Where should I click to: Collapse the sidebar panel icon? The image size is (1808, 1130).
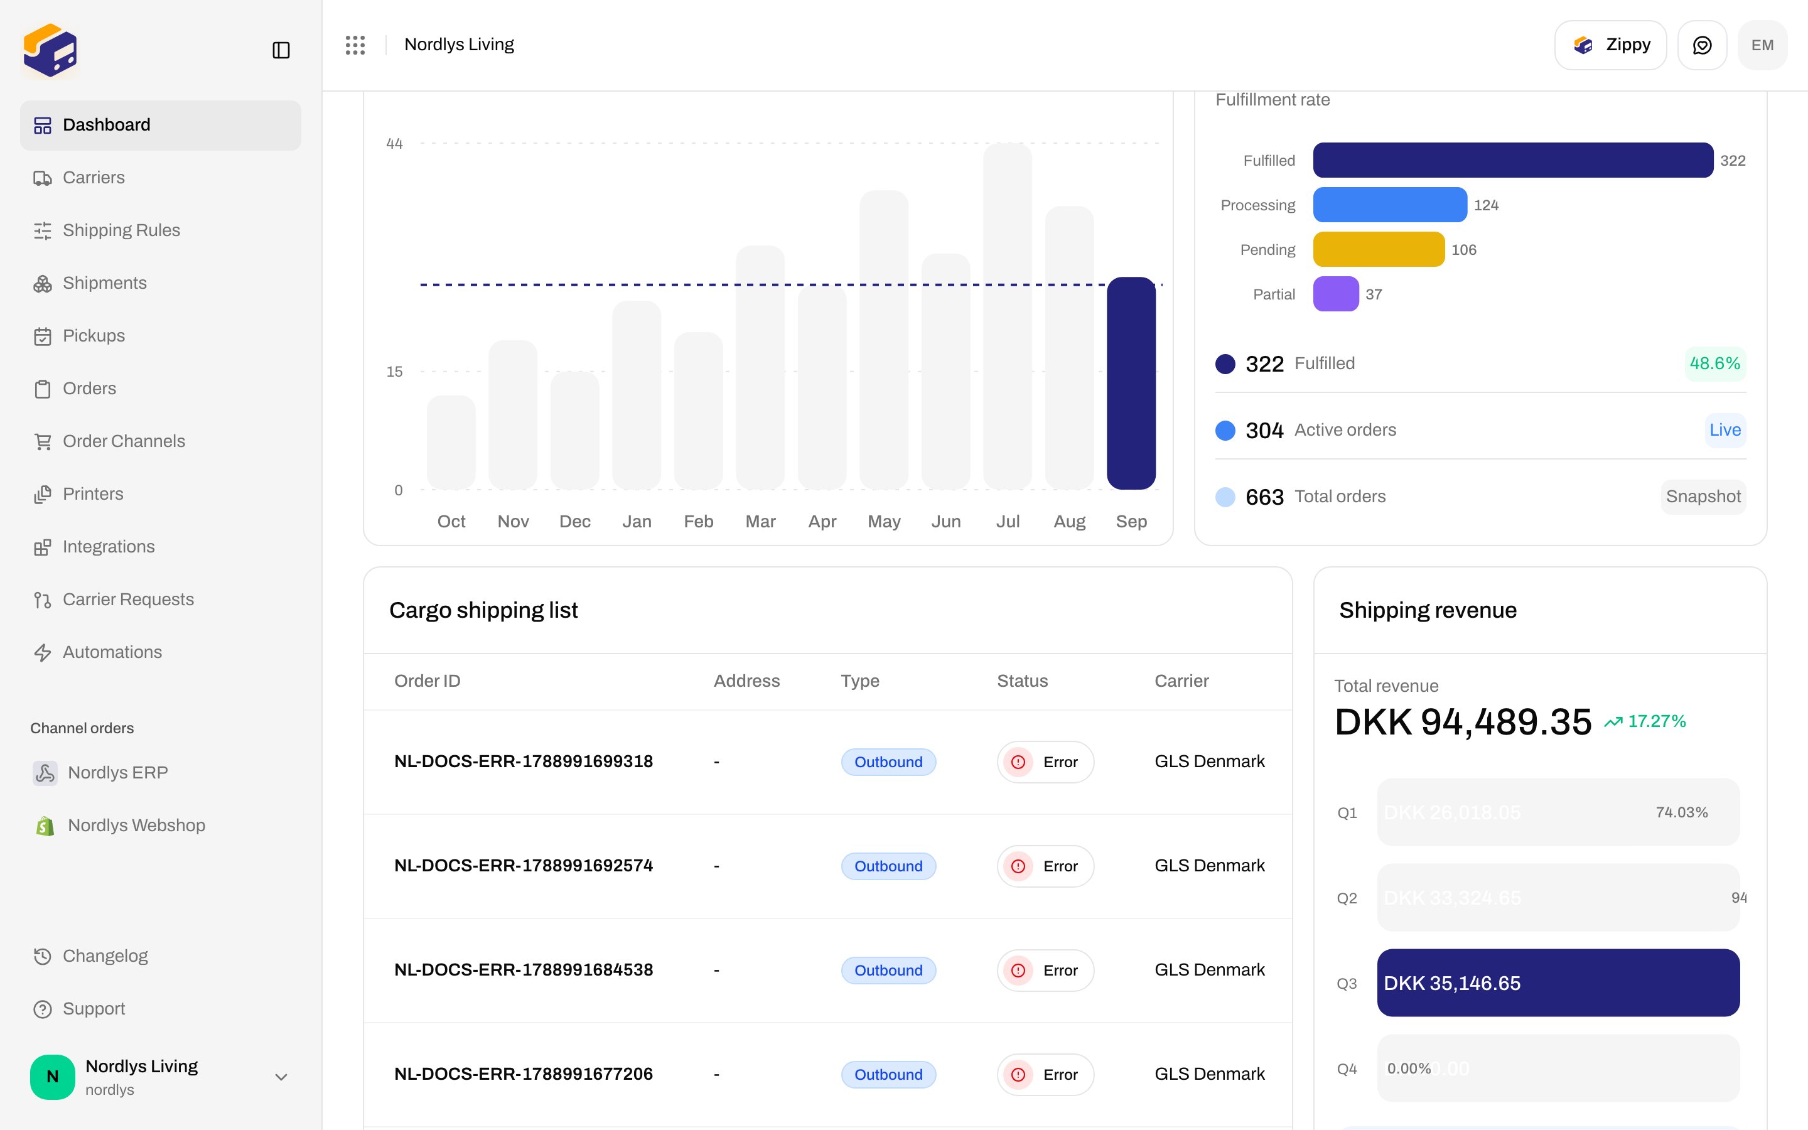coord(281,50)
